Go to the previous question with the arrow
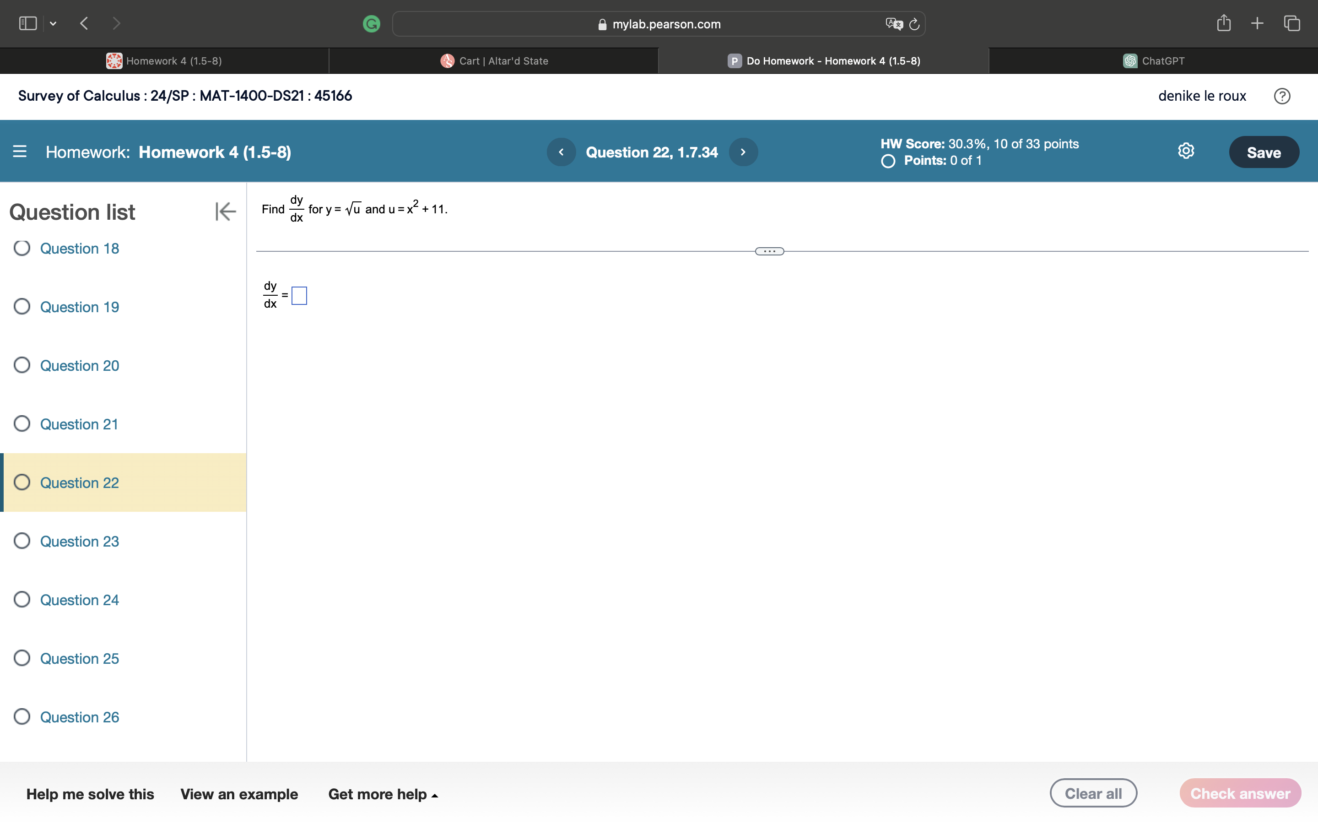1318x824 pixels. coord(561,152)
